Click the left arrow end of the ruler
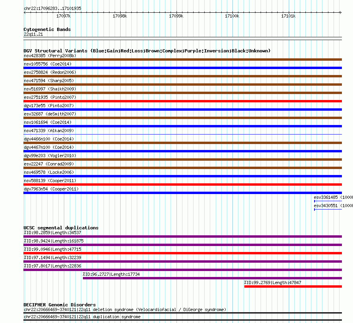 point(25,12)
